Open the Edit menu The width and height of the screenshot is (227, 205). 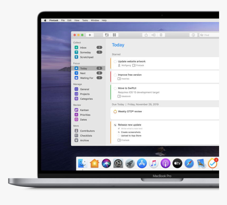69,20
